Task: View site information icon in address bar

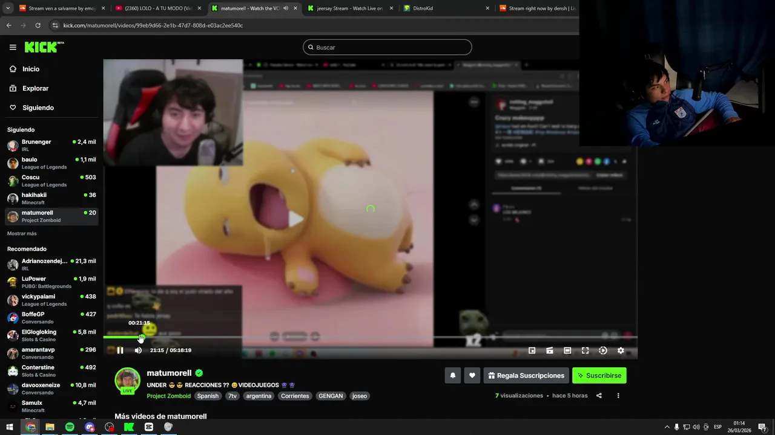Action: (x=55, y=25)
